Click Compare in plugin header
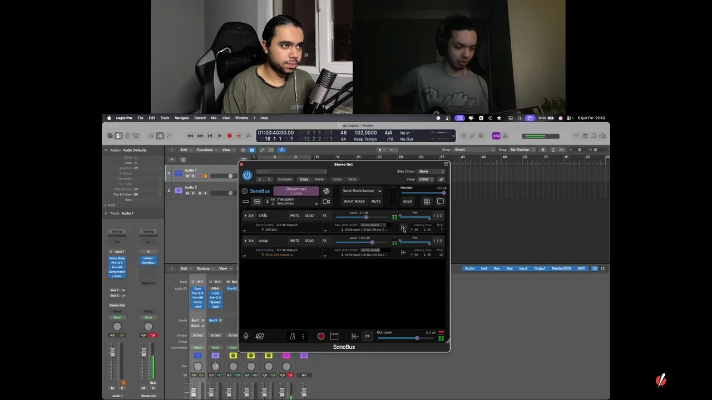 285,179
